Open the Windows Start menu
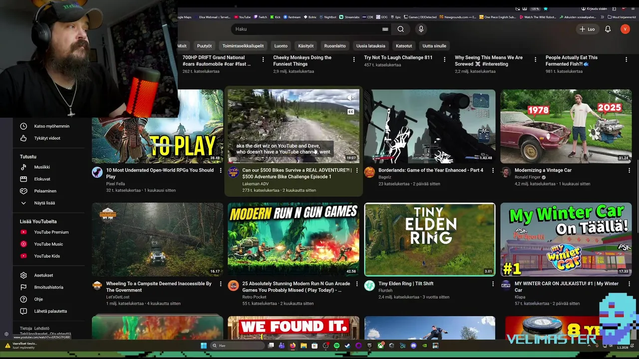The height and width of the screenshot is (359, 639). tap(204, 346)
